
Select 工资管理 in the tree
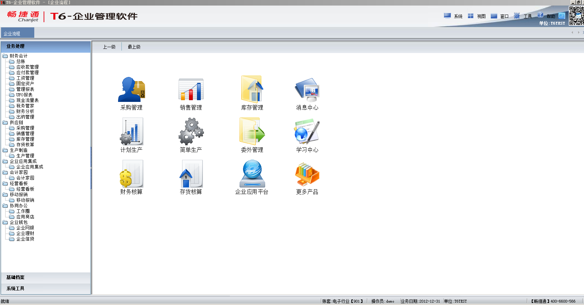(x=25, y=78)
